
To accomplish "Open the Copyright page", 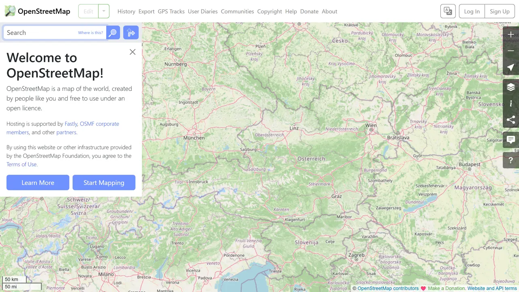I will coord(270,11).
